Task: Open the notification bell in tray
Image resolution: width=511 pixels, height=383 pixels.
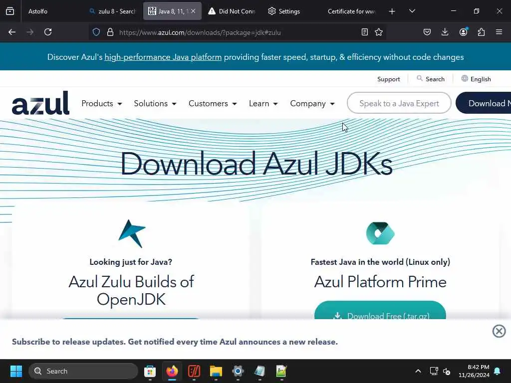Action: coord(498,371)
